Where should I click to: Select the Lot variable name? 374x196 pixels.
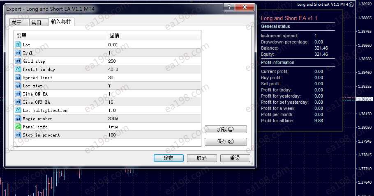(26, 45)
